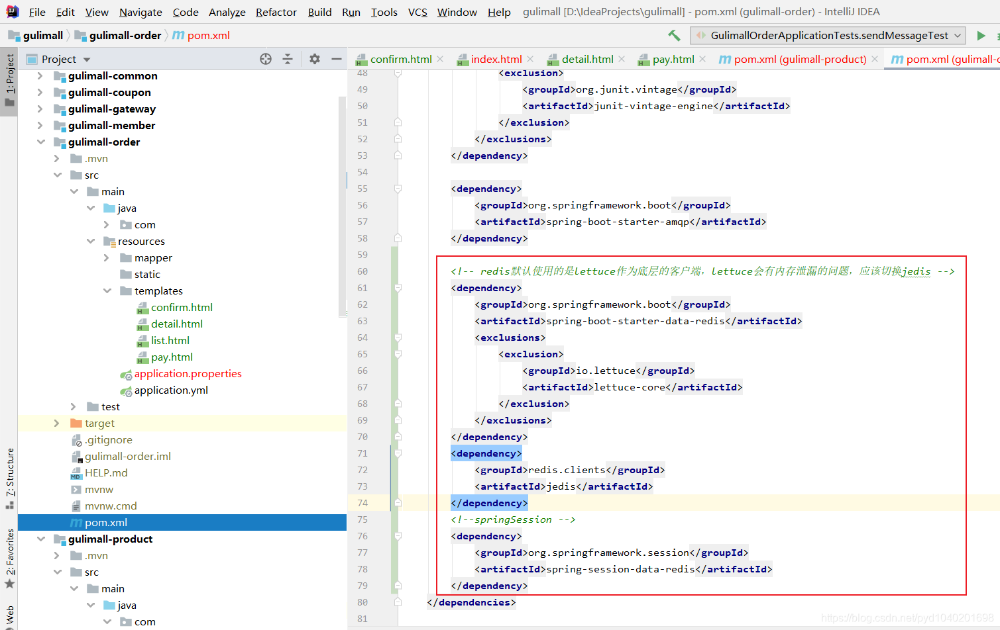Click fold toggle at line 53 closing dependency
The height and width of the screenshot is (630, 1000).
click(398, 156)
